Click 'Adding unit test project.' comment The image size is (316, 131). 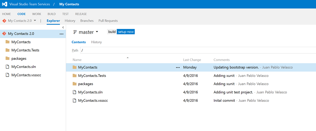coord(233,92)
